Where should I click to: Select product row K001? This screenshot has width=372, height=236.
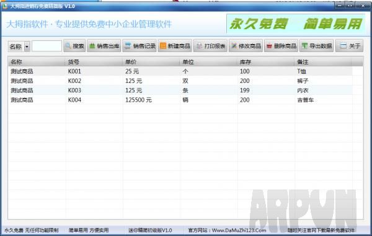180,71
